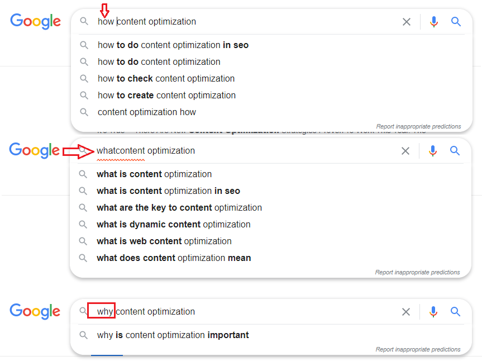Start voice search in the top search bar
The image size is (482, 361).
[x=434, y=22]
